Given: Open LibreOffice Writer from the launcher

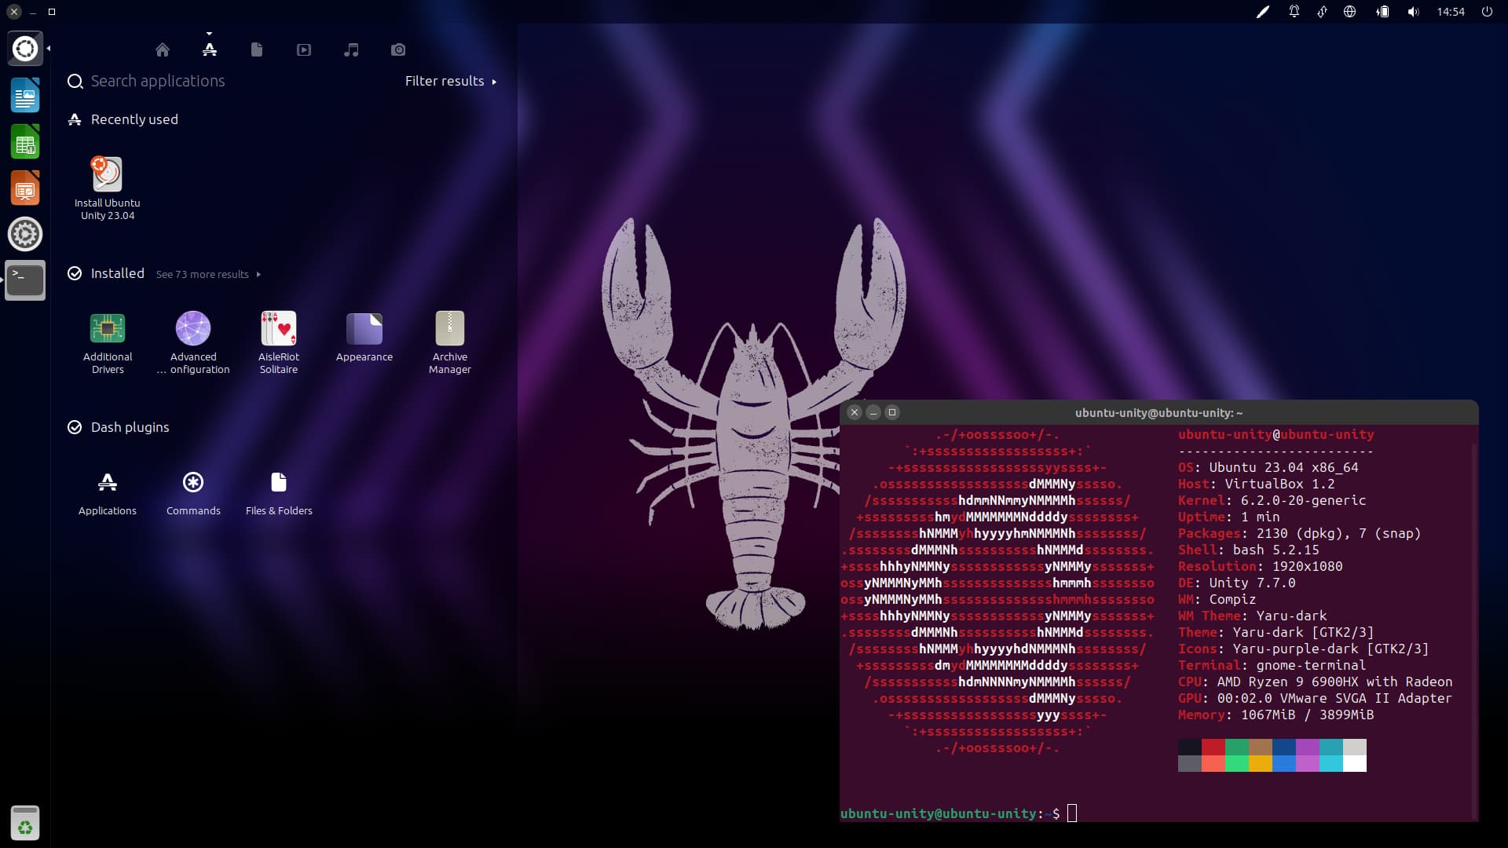Looking at the screenshot, I should coord(25,95).
